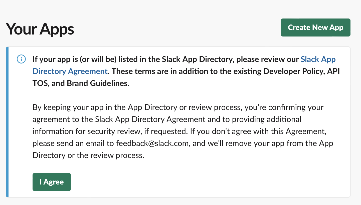
Task: Click the words 'Developer Policy, API TOS, and Brand Guidelines'
Action: (x=186, y=77)
